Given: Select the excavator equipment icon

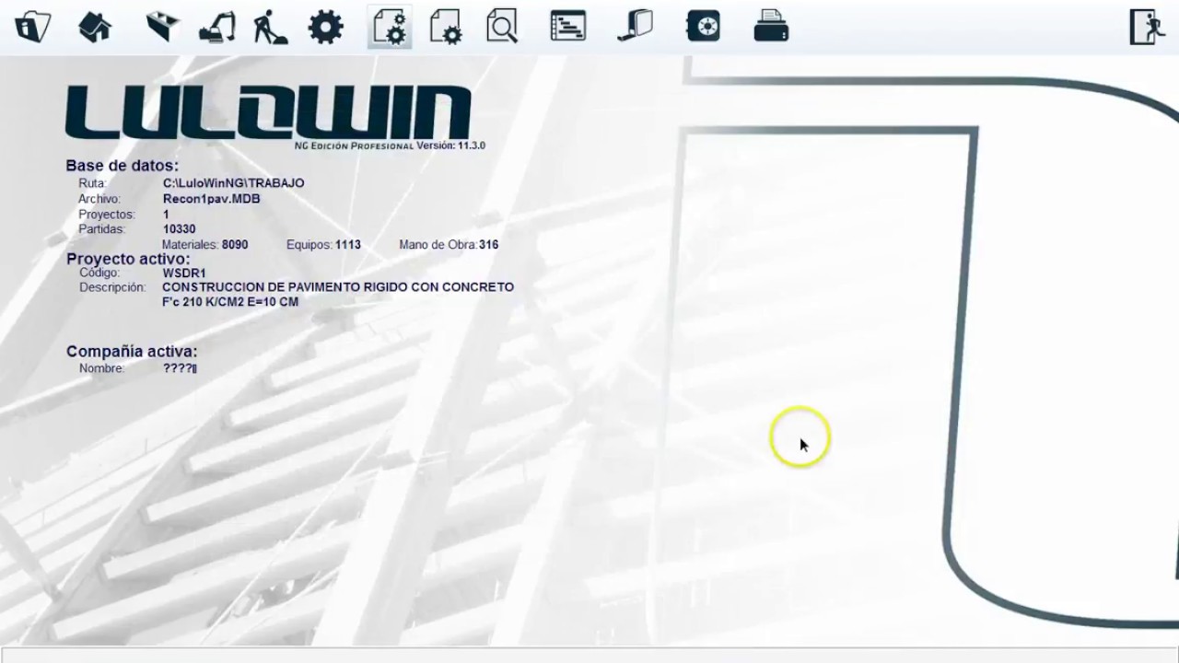Looking at the screenshot, I should coord(217,28).
